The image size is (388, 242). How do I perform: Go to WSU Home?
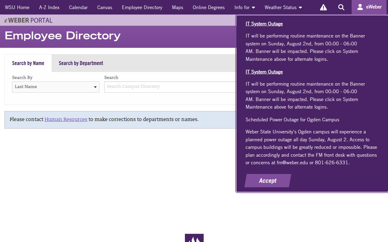[17, 7]
